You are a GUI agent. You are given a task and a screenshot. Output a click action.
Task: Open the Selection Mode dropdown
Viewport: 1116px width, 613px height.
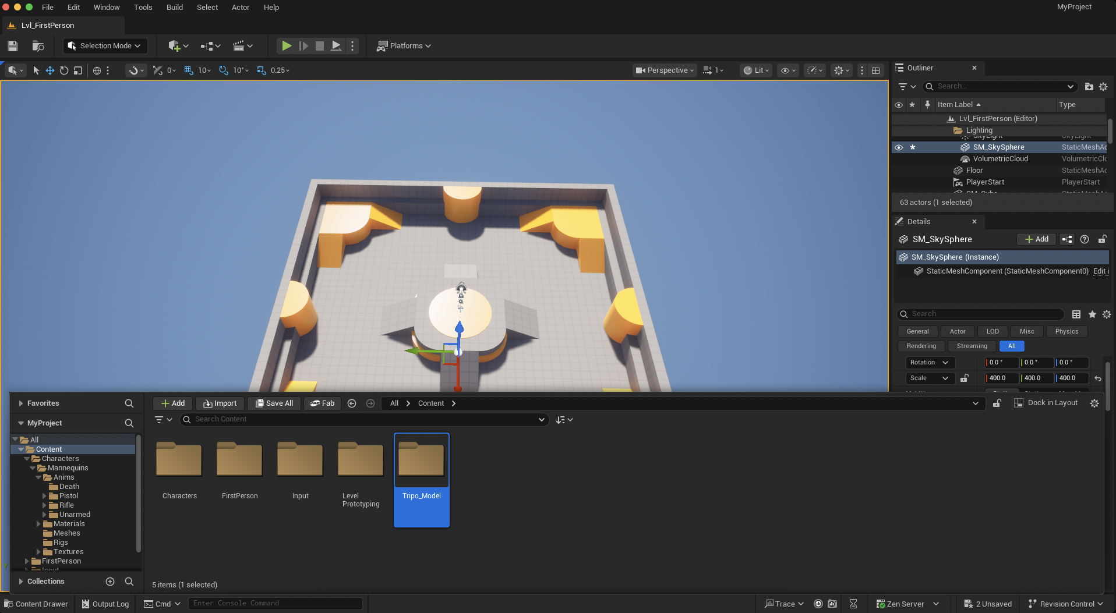pos(105,46)
